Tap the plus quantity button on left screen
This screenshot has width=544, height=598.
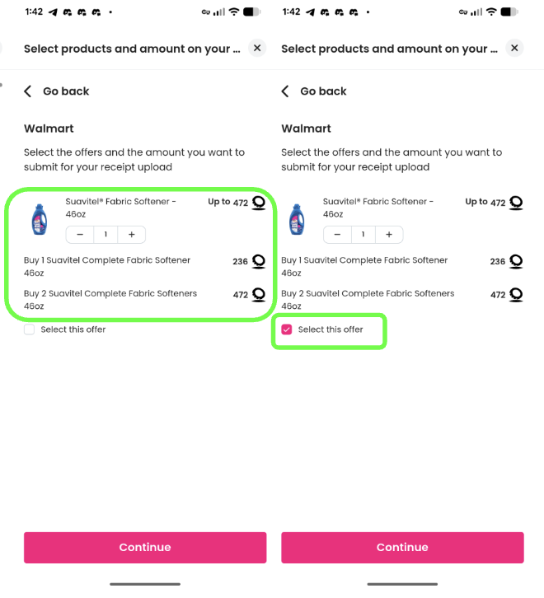pyautogui.click(x=132, y=235)
